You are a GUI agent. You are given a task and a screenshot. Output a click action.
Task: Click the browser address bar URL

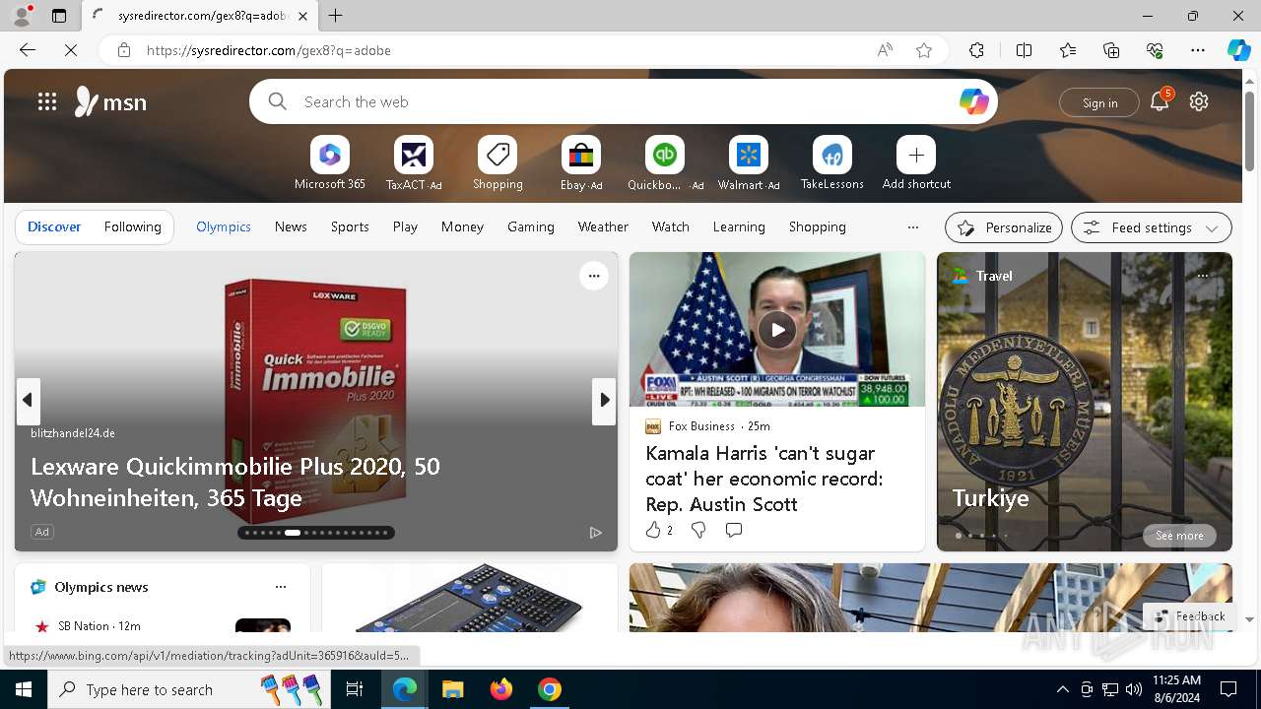coord(269,50)
